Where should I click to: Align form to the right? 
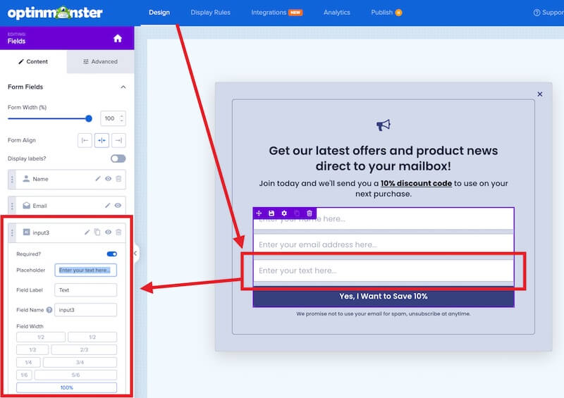[118, 140]
